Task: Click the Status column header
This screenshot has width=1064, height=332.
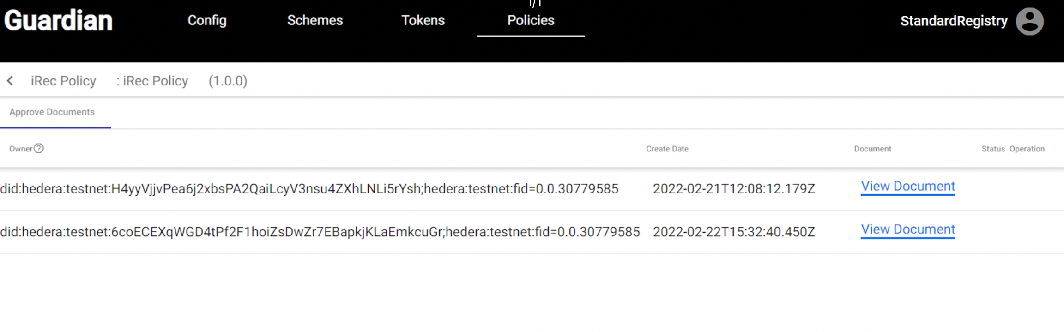Action: (x=993, y=149)
